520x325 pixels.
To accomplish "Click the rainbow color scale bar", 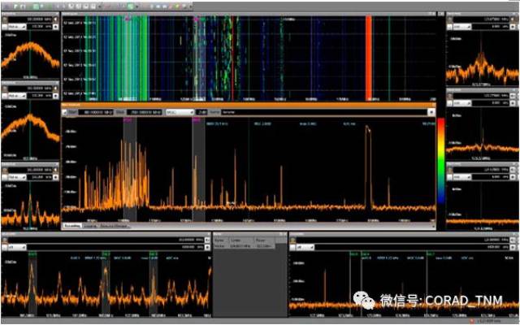I will point(441,161).
